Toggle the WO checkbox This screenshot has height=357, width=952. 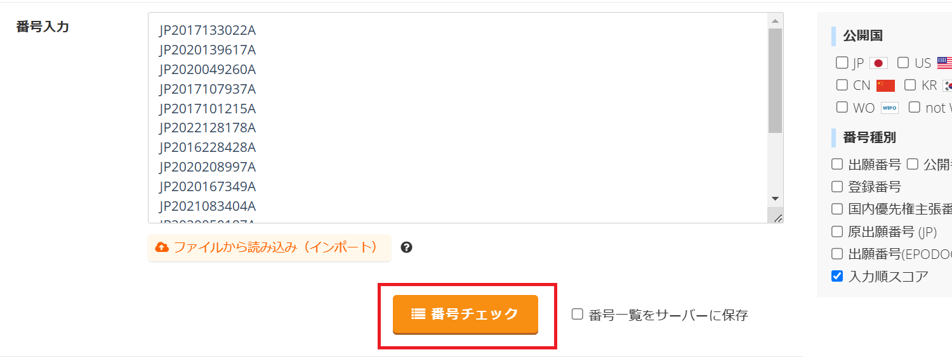coord(842,107)
